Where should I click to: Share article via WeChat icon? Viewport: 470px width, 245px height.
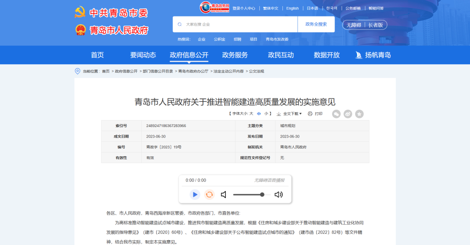pos(336,114)
